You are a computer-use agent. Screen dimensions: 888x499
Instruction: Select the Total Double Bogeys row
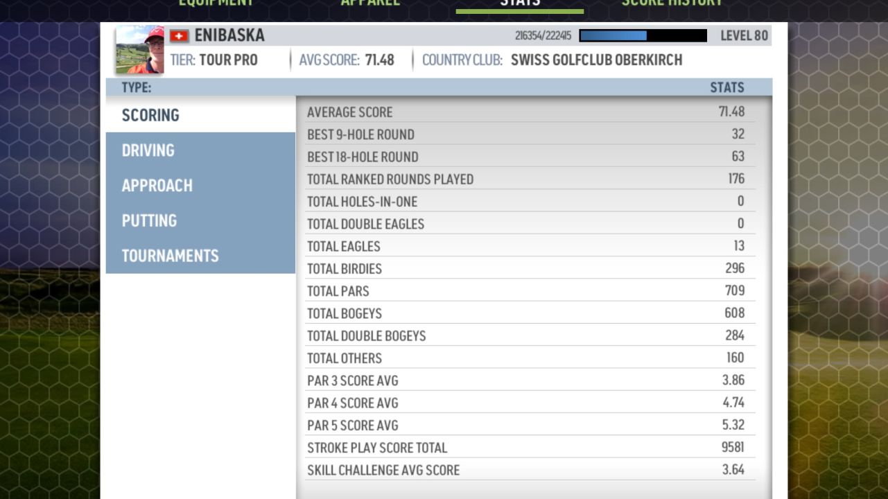point(530,335)
